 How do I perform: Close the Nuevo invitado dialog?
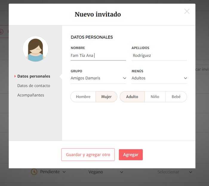click(187, 11)
